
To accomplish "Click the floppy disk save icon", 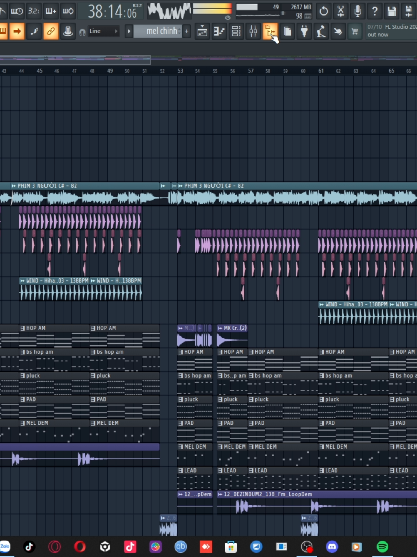I will click(392, 11).
